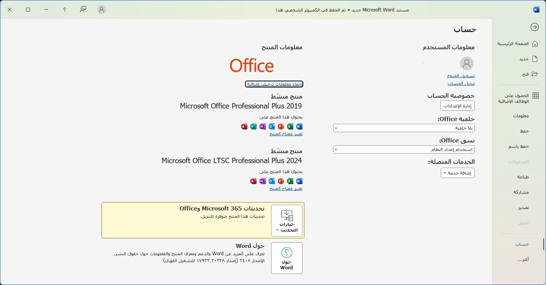The width and height of the screenshot is (546, 285).
Task: Click the Word logo in the title bar
Action: click(536, 10)
